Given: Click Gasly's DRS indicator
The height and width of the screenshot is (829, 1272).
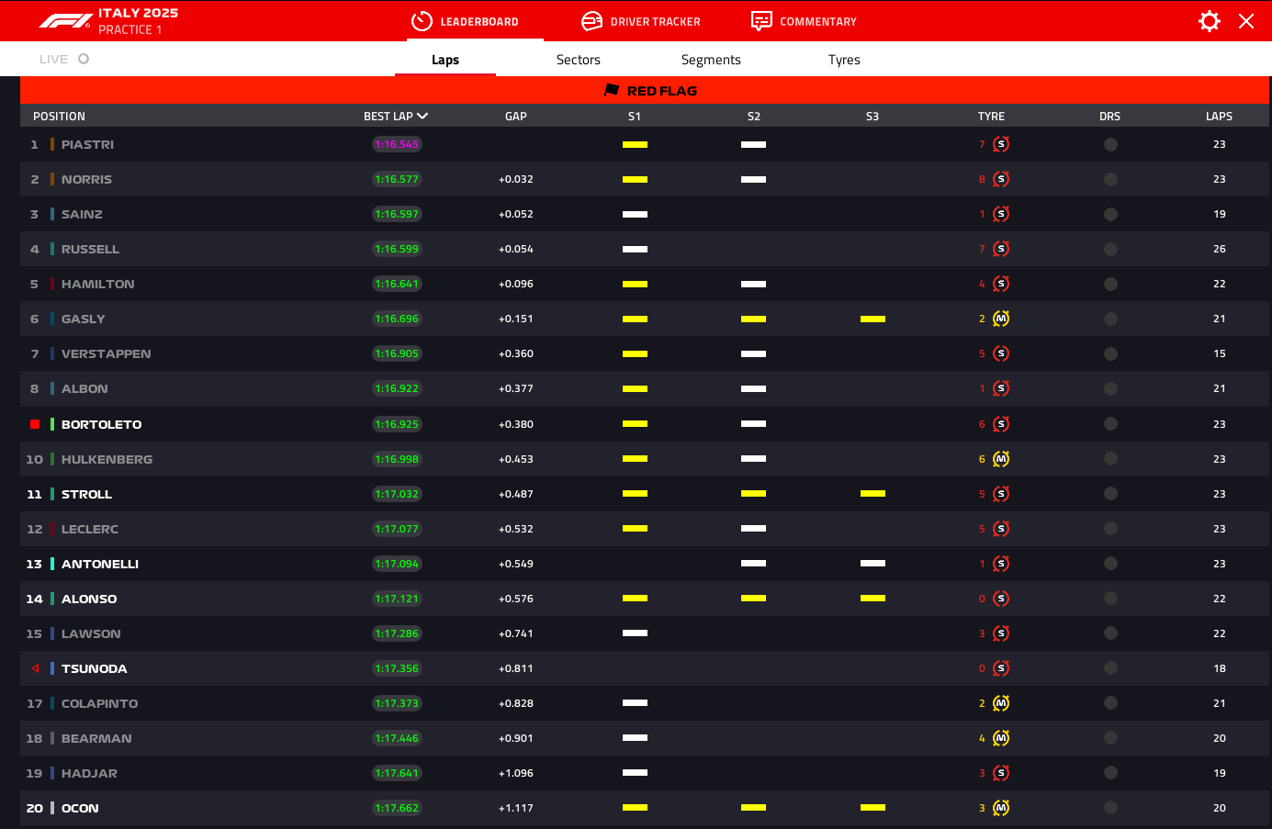Looking at the screenshot, I should tap(1110, 319).
